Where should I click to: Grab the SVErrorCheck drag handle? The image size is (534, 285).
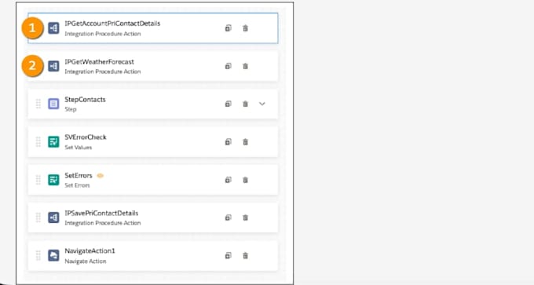[38, 141]
